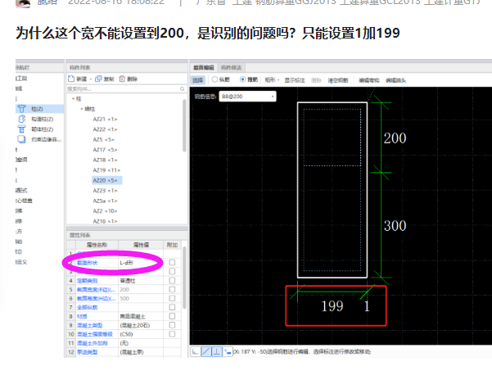Select AZ22 <1> in the component list

coord(105,129)
